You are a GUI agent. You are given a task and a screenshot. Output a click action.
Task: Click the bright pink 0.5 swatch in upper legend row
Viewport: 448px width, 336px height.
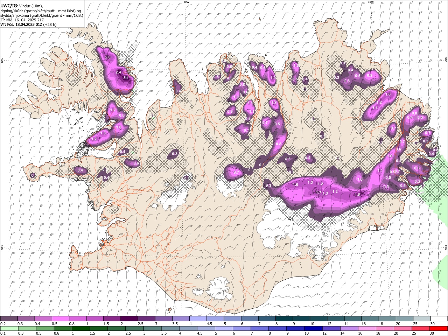[x=60, y=319]
